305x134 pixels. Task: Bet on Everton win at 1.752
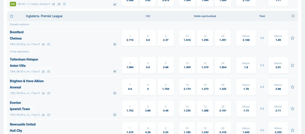(130, 108)
